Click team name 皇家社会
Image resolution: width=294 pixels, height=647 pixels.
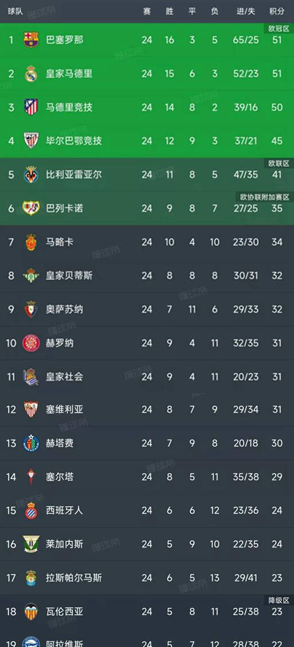pos(64,377)
